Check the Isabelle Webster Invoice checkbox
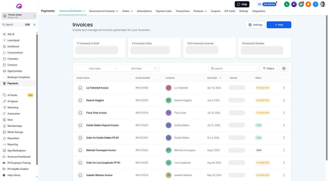This screenshot has width=328, height=181. (80, 175)
